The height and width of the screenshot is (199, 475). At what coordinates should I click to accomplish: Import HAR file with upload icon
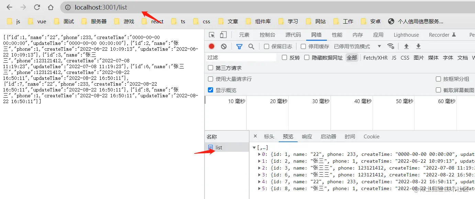click(406, 46)
